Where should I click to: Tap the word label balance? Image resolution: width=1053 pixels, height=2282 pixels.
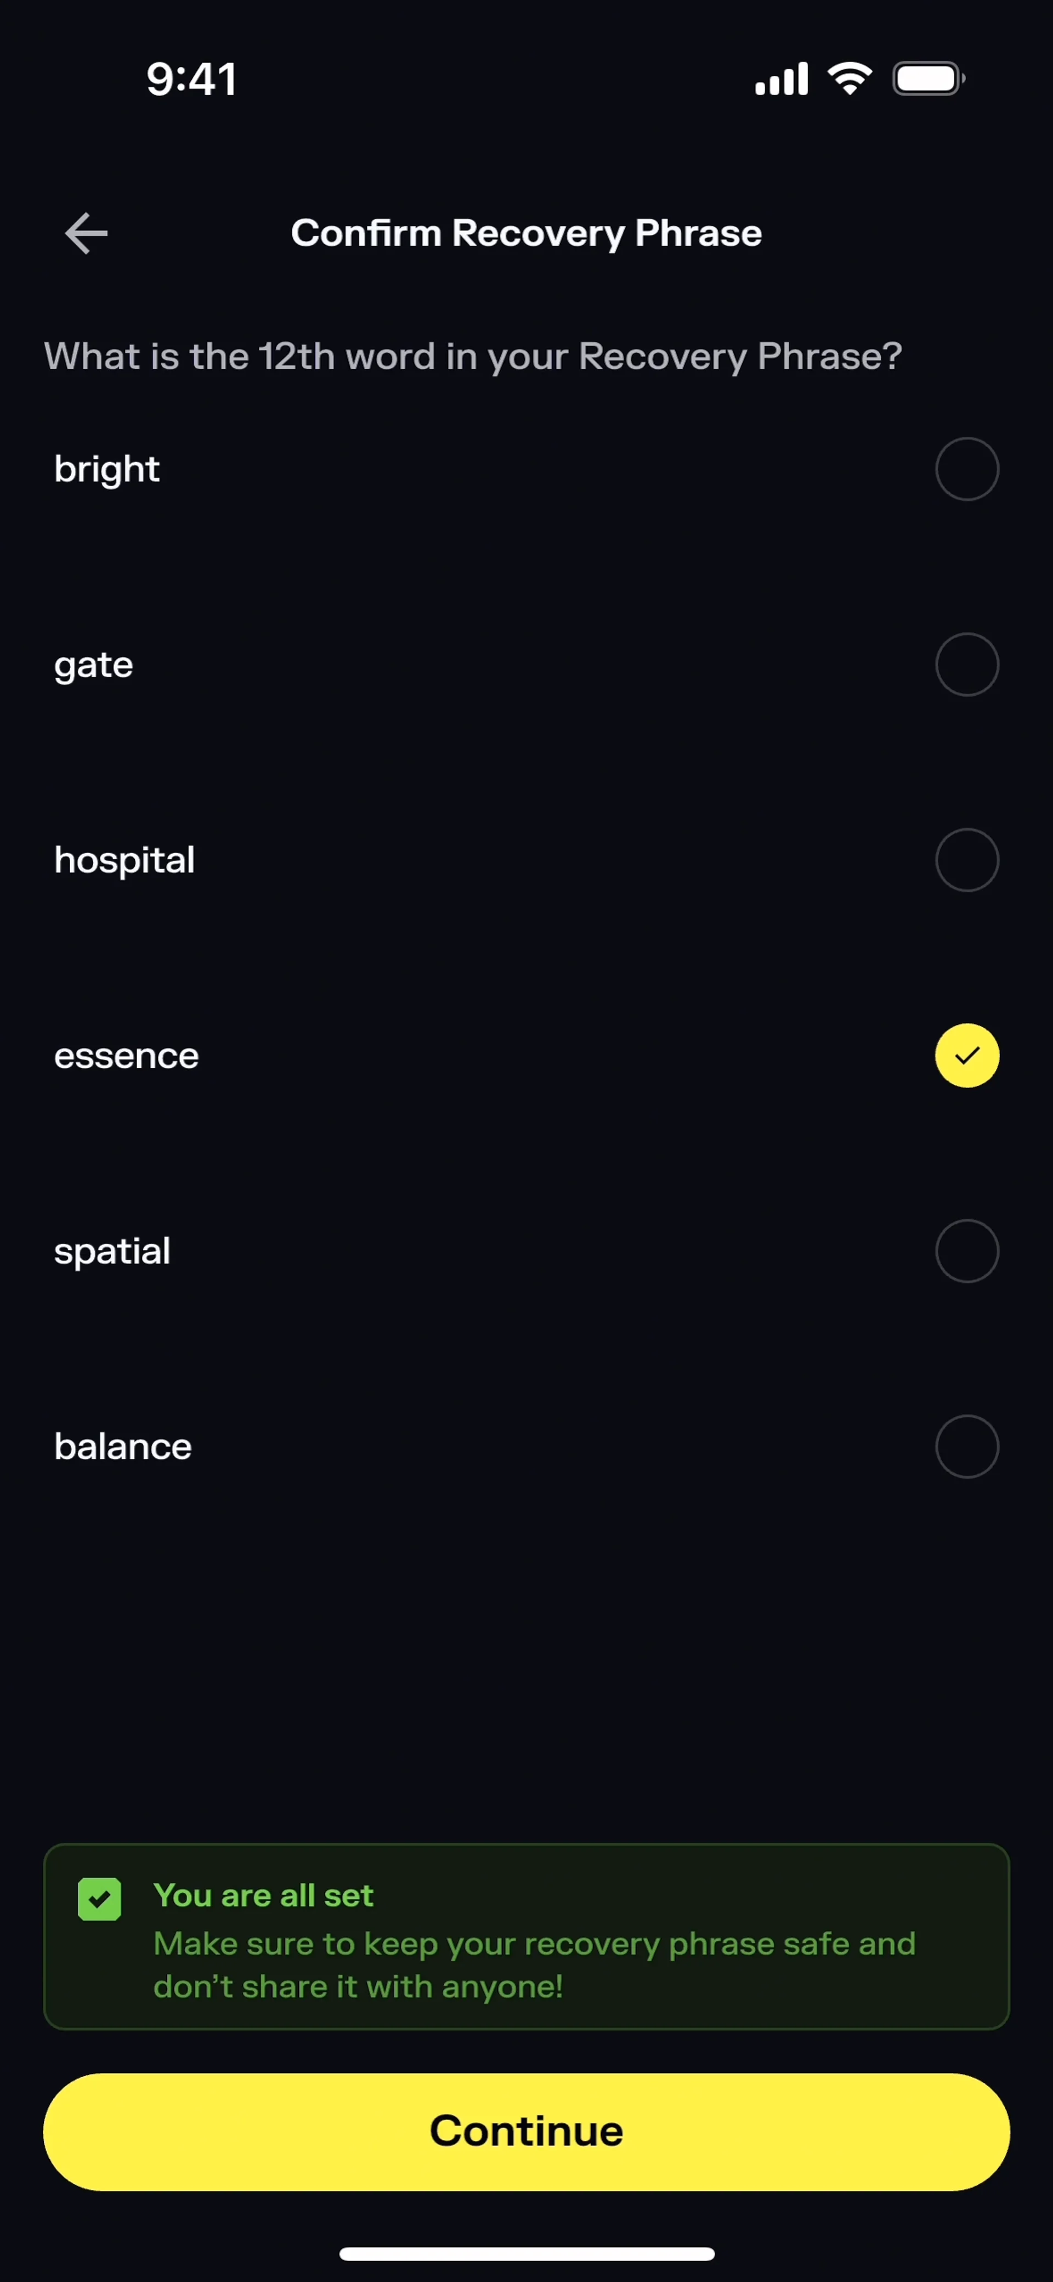(x=123, y=1447)
